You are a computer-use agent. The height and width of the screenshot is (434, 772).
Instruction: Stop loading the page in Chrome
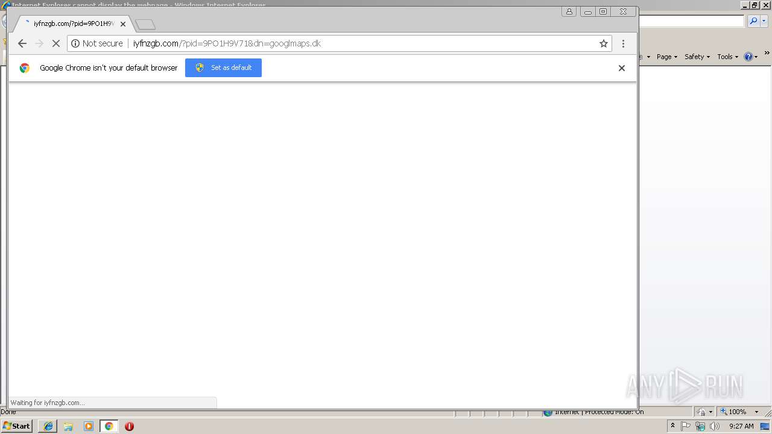pos(56,43)
